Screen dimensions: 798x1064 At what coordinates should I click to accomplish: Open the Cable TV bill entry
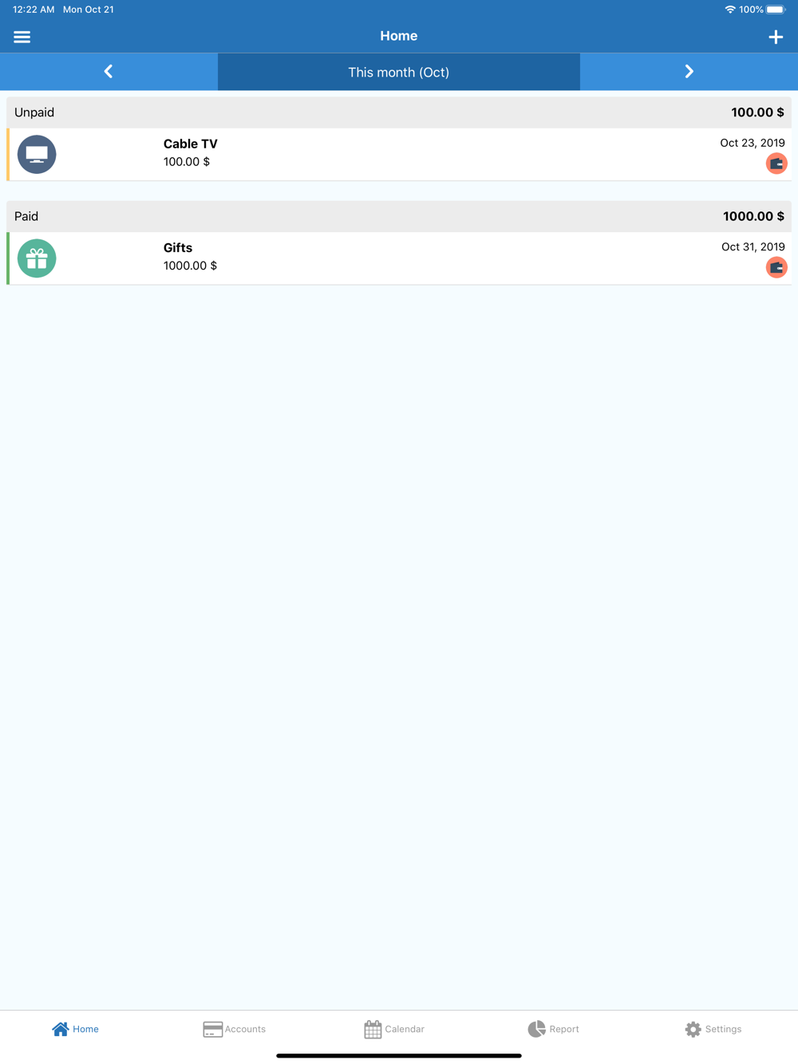[x=399, y=155]
